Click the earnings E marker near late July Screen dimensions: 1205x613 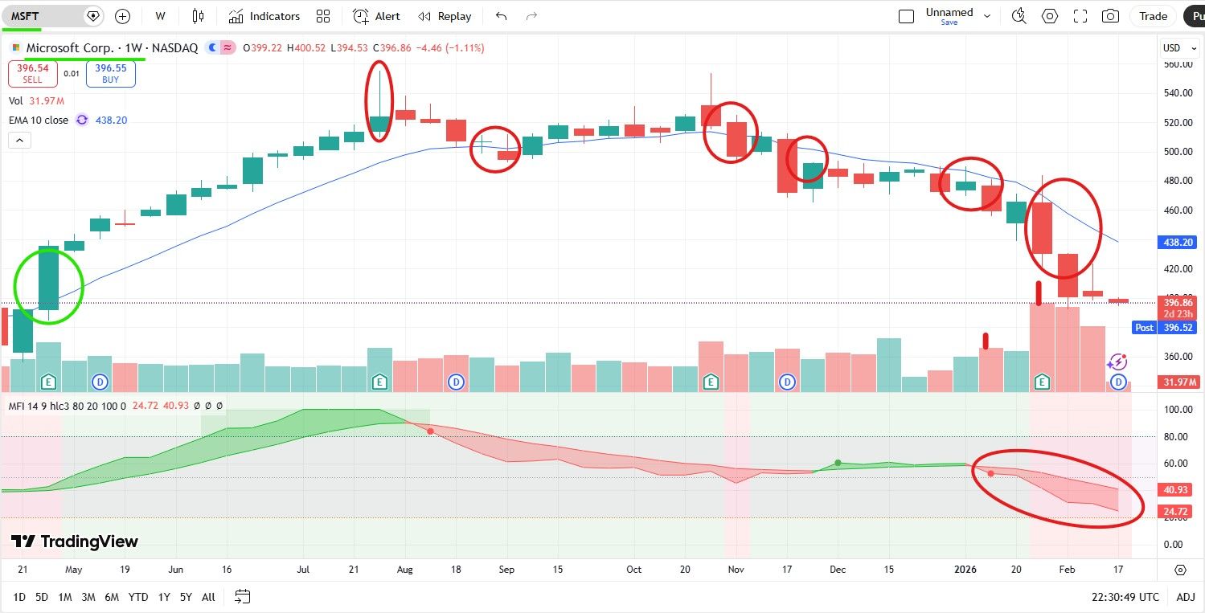(379, 382)
